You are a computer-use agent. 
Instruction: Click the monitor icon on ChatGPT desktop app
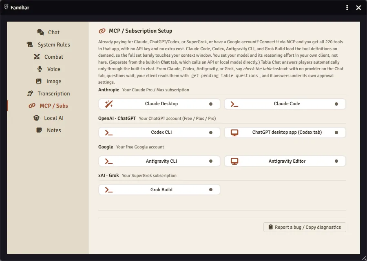coord(234,133)
